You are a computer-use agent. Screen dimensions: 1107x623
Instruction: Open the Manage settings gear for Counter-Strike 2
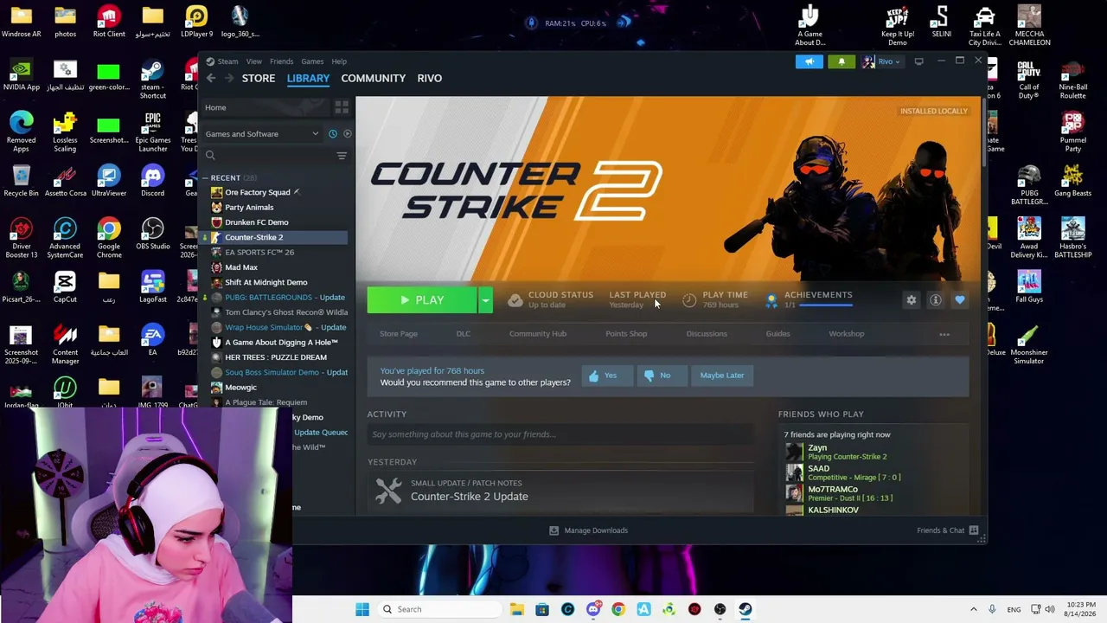click(x=911, y=299)
